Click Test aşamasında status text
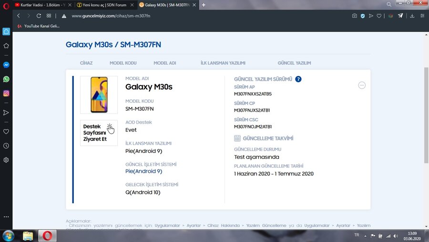 point(256,157)
